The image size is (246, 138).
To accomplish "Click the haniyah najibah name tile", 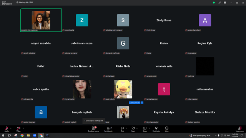I will (x=82, y=112).
